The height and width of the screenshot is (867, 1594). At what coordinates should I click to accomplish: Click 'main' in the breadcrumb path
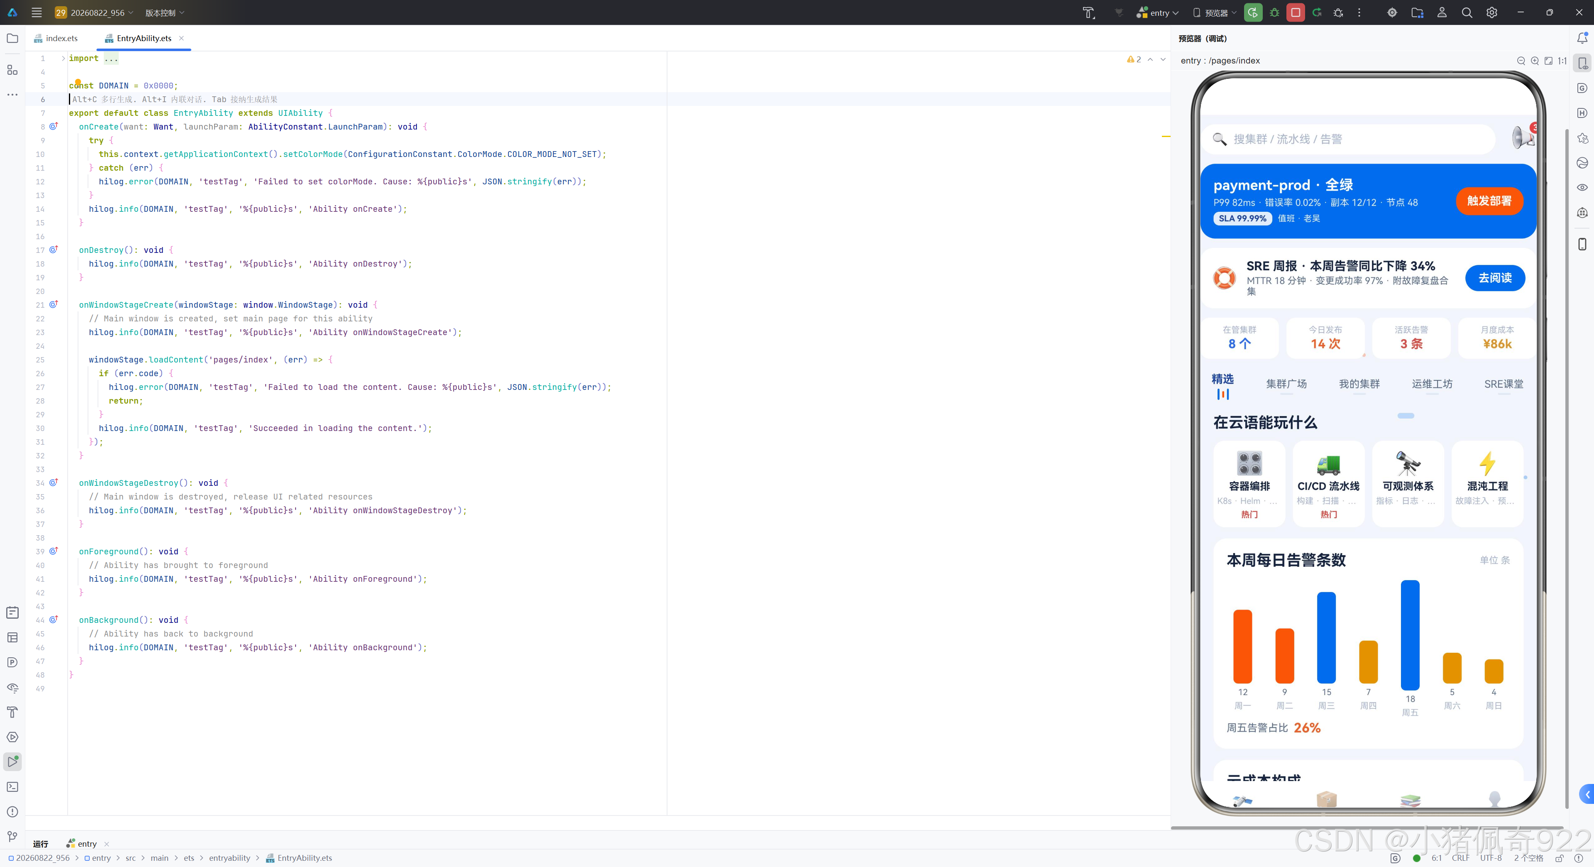[x=160, y=858]
